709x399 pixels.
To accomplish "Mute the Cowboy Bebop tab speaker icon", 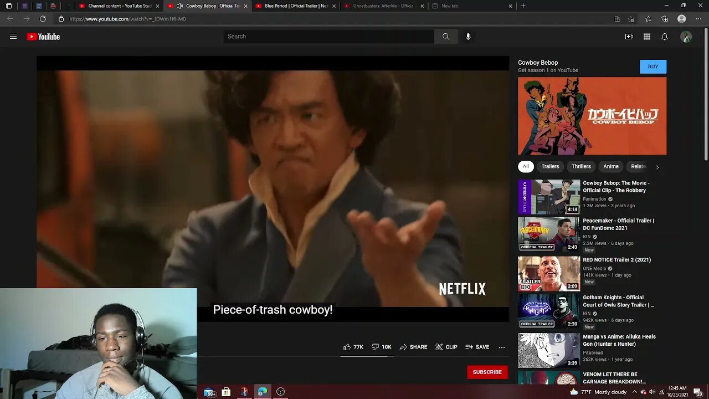I will coord(179,6).
